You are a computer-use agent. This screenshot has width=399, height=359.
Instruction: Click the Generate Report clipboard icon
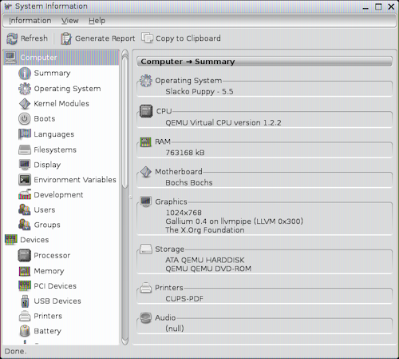tap(65, 38)
